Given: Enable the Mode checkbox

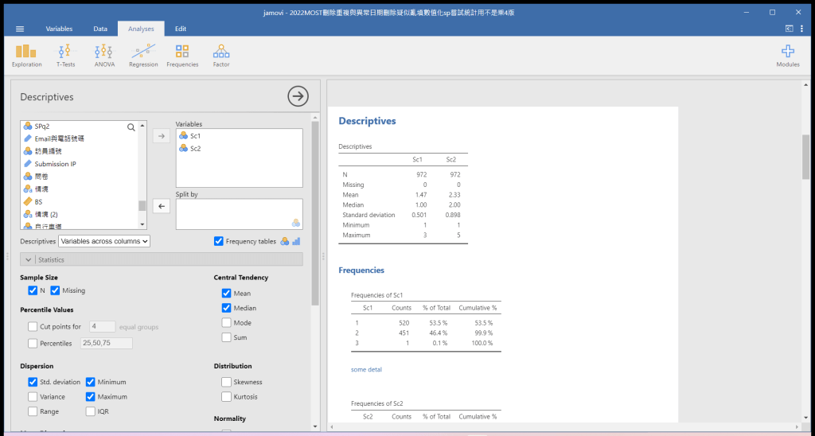Looking at the screenshot, I should [227, 323].
